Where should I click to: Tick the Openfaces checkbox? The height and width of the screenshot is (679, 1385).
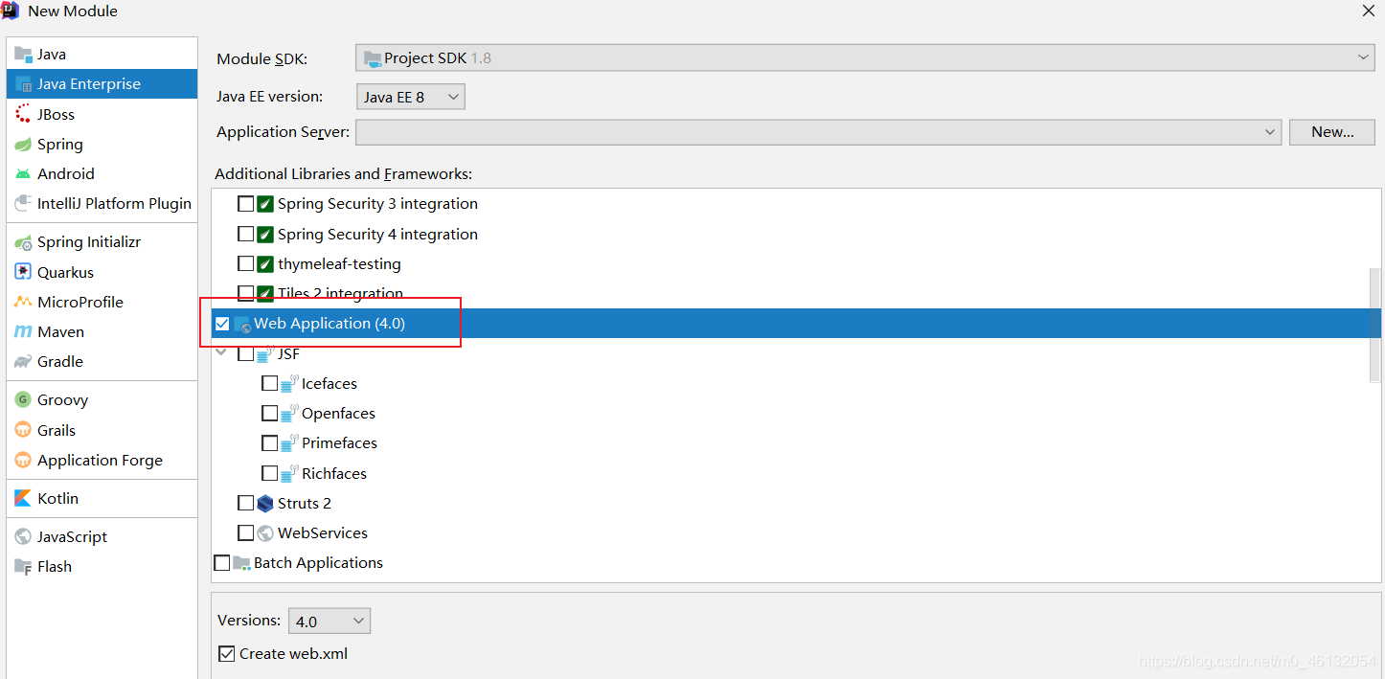(x=269, y=413)
